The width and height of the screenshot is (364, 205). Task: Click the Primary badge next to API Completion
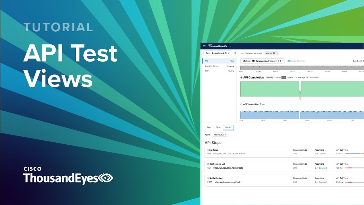pyautogui.click(x=270, y=77)
